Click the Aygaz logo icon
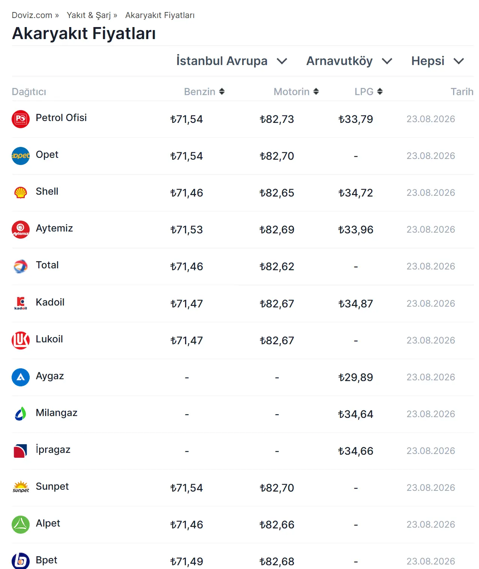The width and height of the screenshot is (479, 569). [x=21, y=377]
